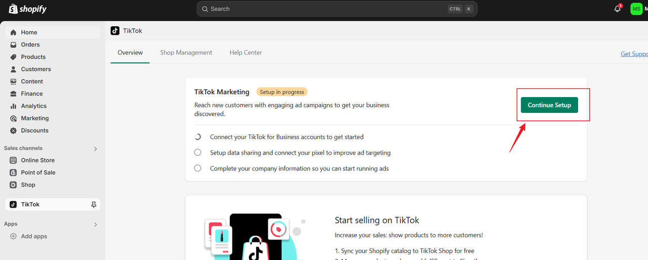Click the Setup in progress badge
Screen dimensions: 648x260
click(x=282, y=92)
